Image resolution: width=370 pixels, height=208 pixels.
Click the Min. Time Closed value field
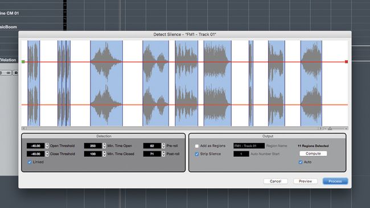pos(93,154)
